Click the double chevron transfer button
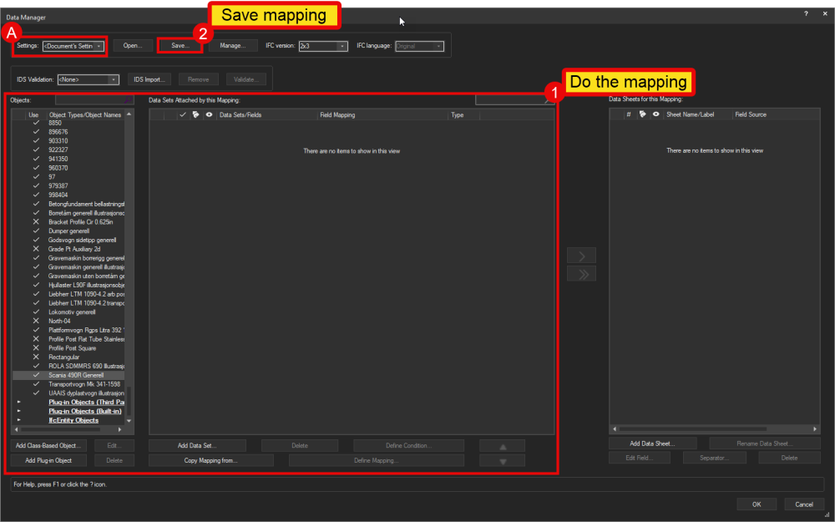Image resolution: width=835 pixels, height=522 pixels. click(582, 274)
